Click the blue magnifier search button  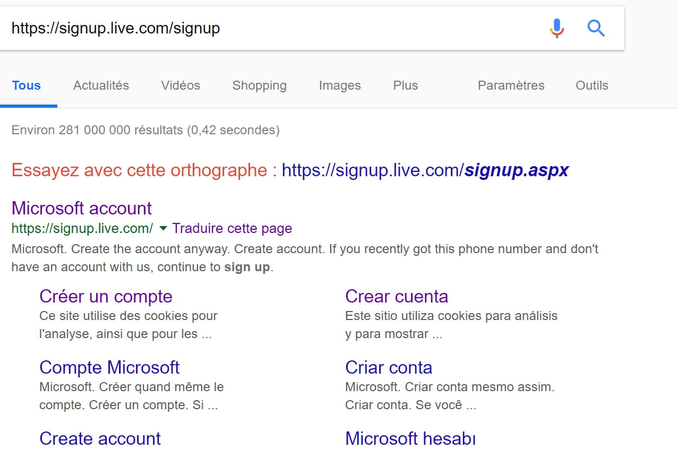(x=596, y=28)
